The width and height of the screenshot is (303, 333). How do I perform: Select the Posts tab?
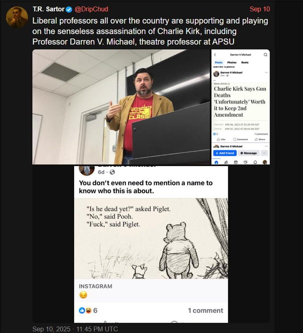click(219, 63)
